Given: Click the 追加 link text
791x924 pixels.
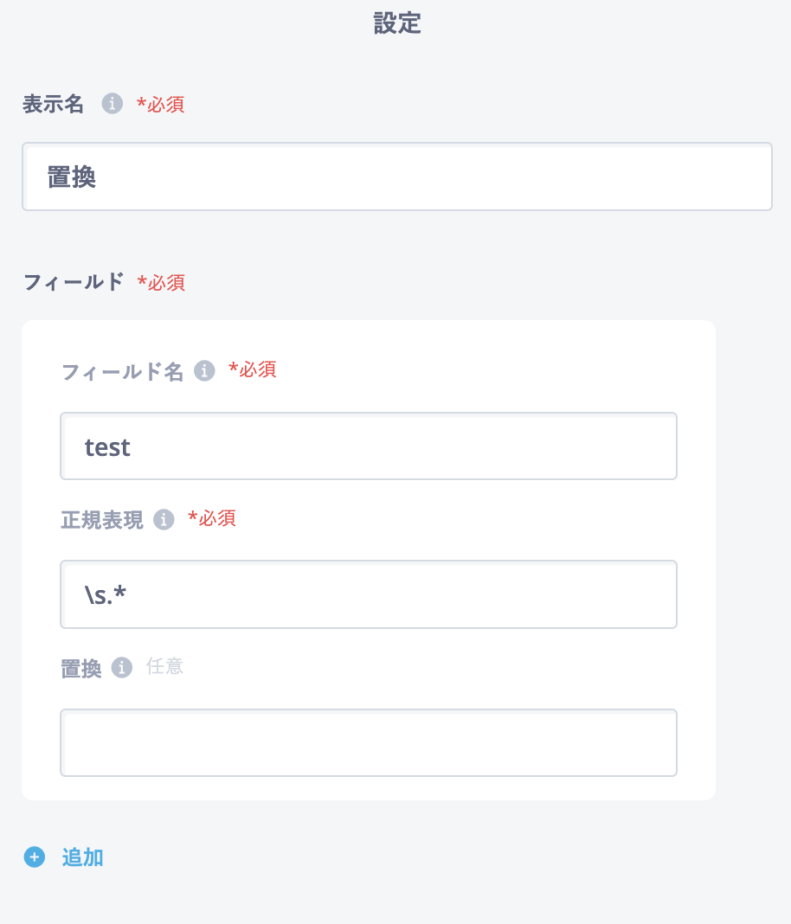Looking at the screenshot, I should pos(82,857).
